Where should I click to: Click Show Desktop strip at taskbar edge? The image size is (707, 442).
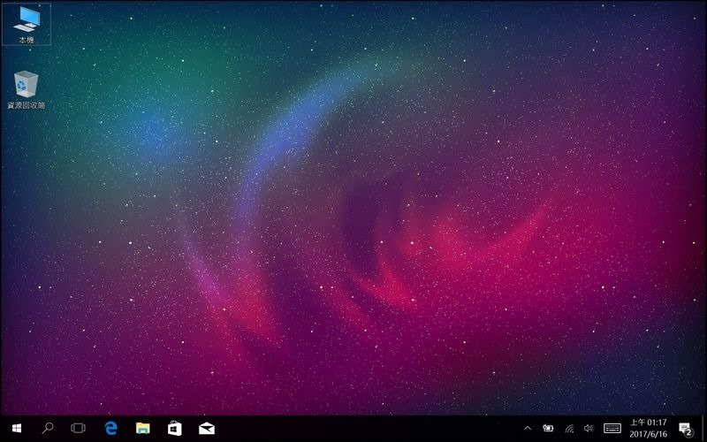[704, 429]
